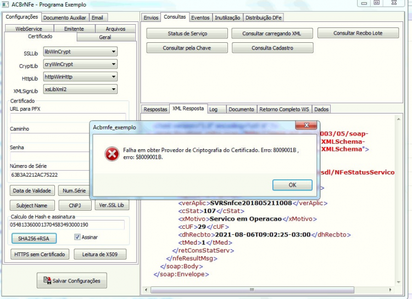
Task: Click OK in the error dialog
Action: 292,185
